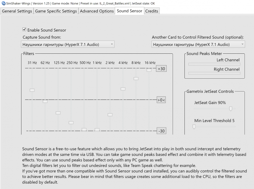Image resolution: width=254 pixels, height=189 pixels.
Task: Switch to the General Settings tab
Action: click(x=17, y=11)
